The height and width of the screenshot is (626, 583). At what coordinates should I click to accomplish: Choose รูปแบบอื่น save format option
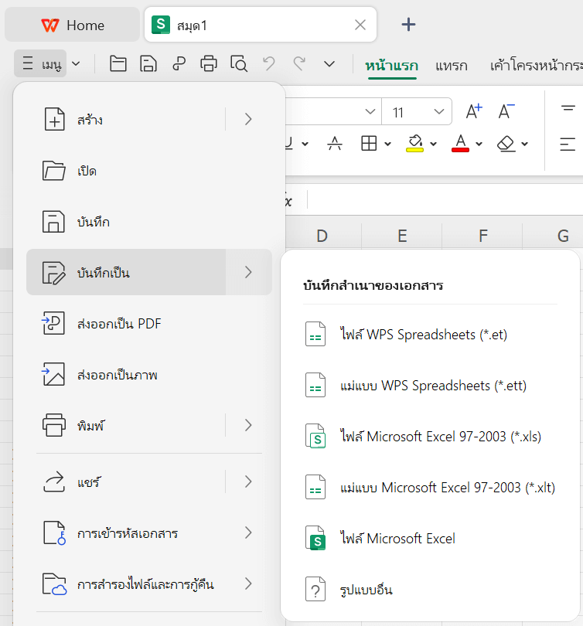pyautogui.click(x=430, y=590)
